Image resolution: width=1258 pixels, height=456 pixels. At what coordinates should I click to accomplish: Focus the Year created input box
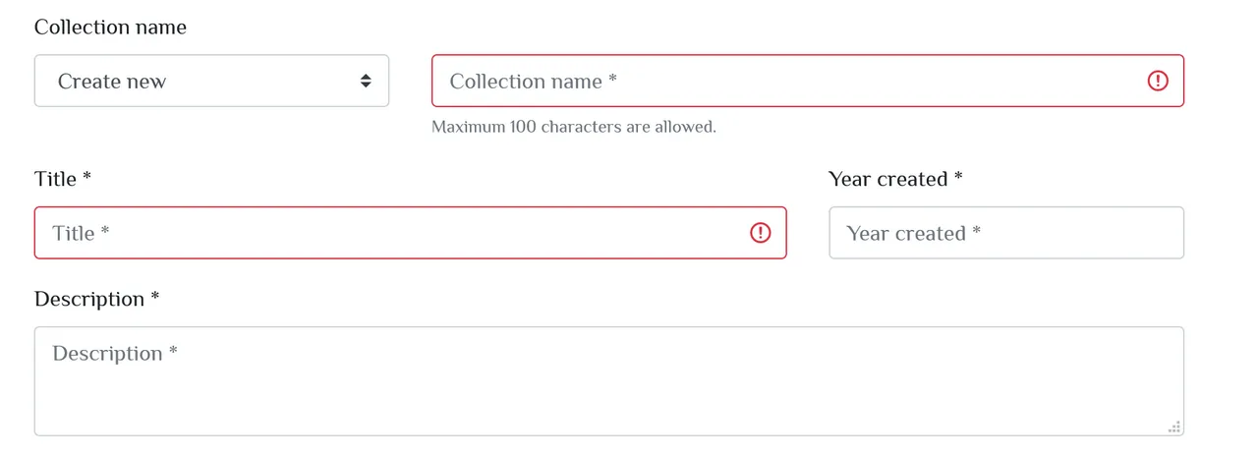(1006, 233)
